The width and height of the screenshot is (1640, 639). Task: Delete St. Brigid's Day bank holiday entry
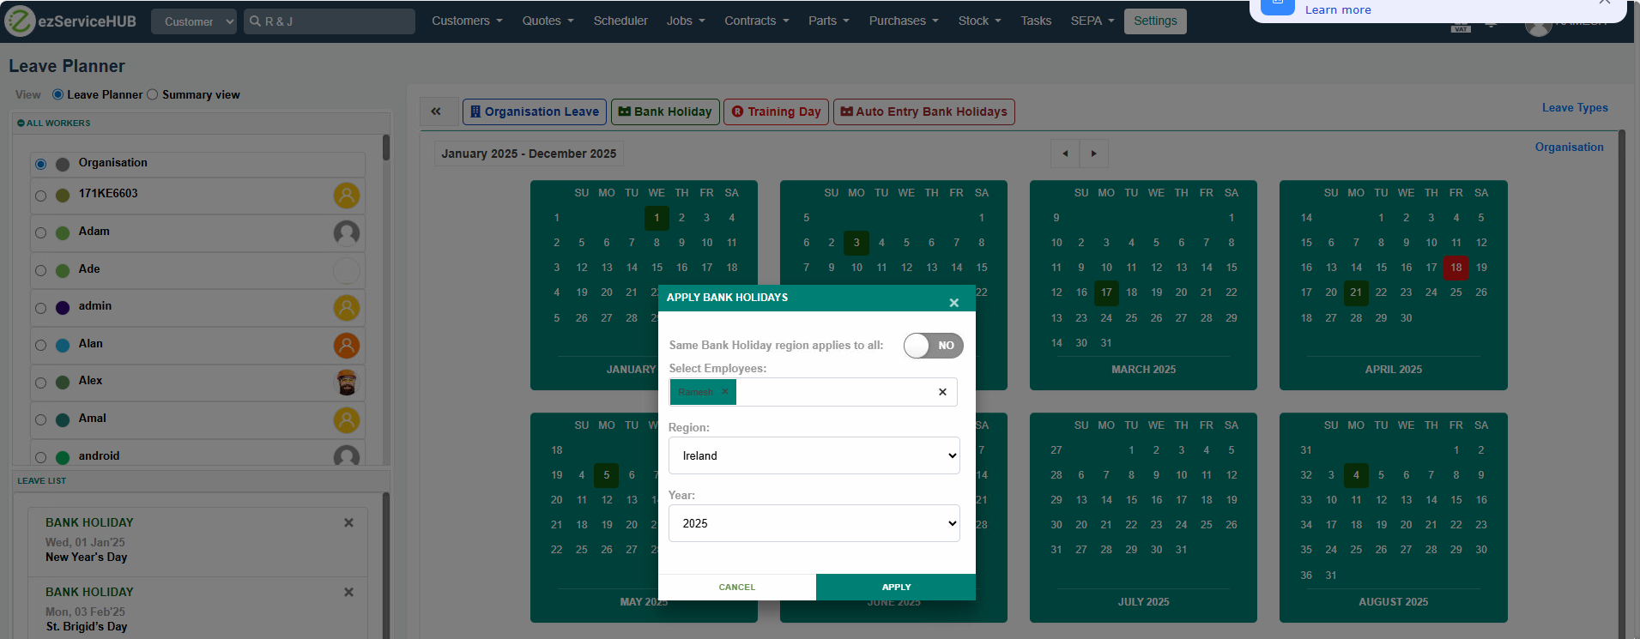348,593
